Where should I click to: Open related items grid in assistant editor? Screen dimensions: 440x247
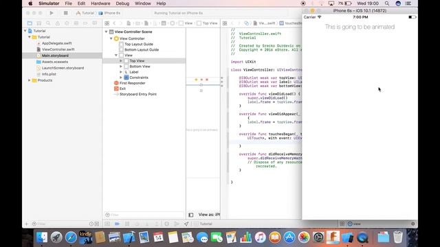pos(225,23)
